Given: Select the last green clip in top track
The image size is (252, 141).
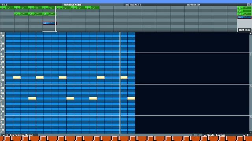Looking at the screenshot, I should pyautogui.click(x=92, y=7).
